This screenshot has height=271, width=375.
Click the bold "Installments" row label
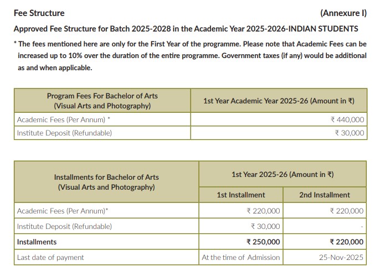tap(37, 242)
